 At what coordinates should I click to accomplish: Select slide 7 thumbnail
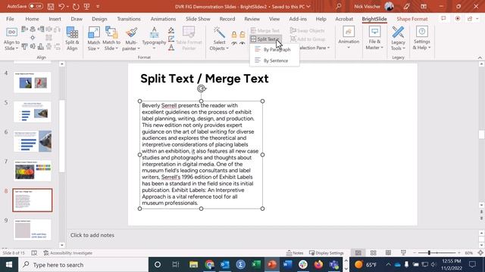pyautogui.click(x=32, y=171)
